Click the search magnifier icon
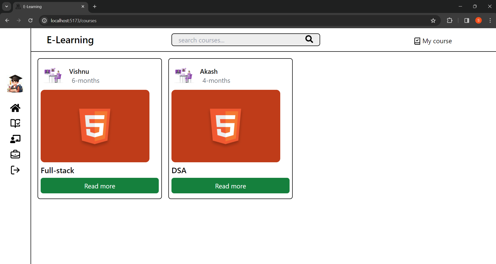Viewport: 496px width, 264px height. point(309,39)
